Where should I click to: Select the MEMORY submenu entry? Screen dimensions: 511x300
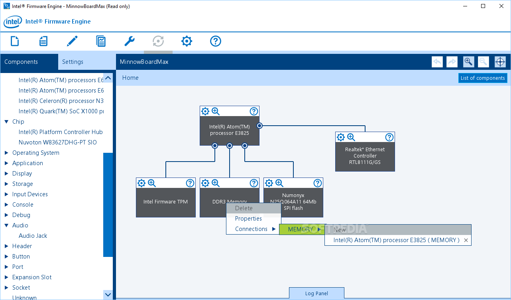coord(303,229)
